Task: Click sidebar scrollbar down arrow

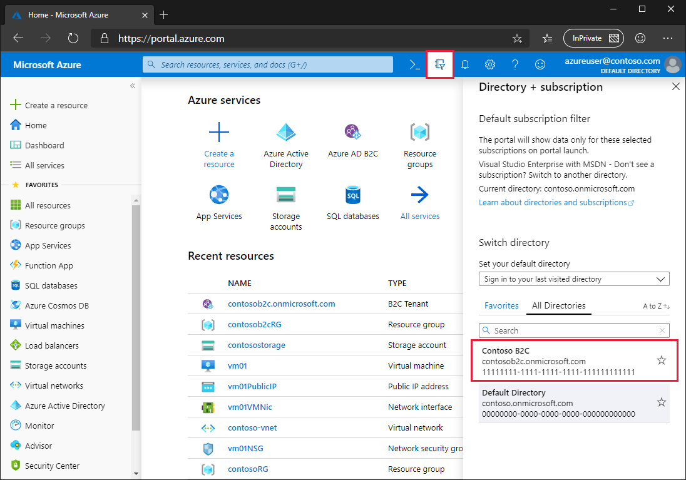Action: click(136, 474)
